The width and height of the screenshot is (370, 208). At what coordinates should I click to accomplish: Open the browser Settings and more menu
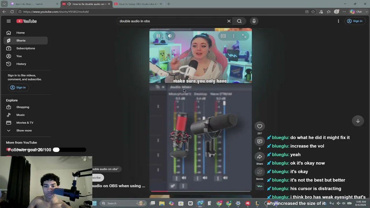click(x=344, y=12)
